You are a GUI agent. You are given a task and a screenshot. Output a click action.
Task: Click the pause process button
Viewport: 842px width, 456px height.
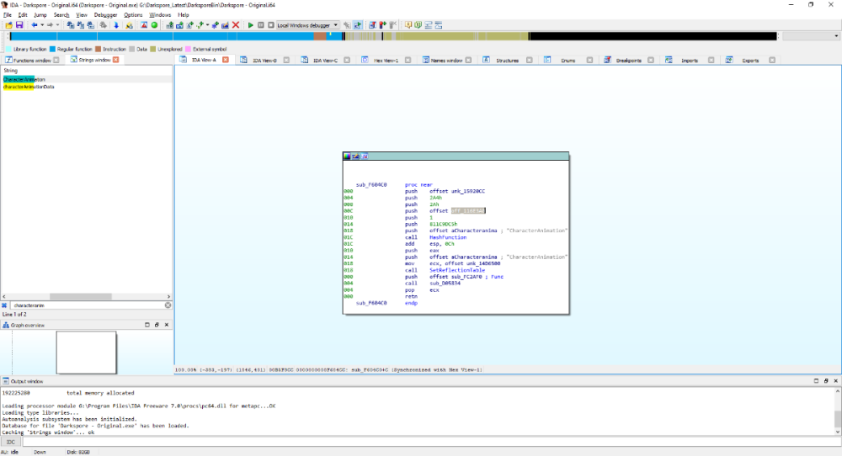(x=261, y=25)
